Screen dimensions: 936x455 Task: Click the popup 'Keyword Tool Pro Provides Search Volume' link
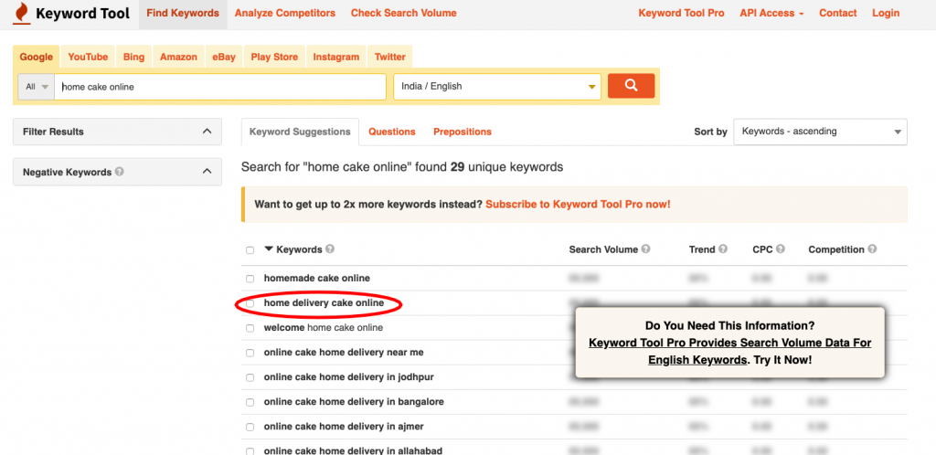[x=729, y=352]
